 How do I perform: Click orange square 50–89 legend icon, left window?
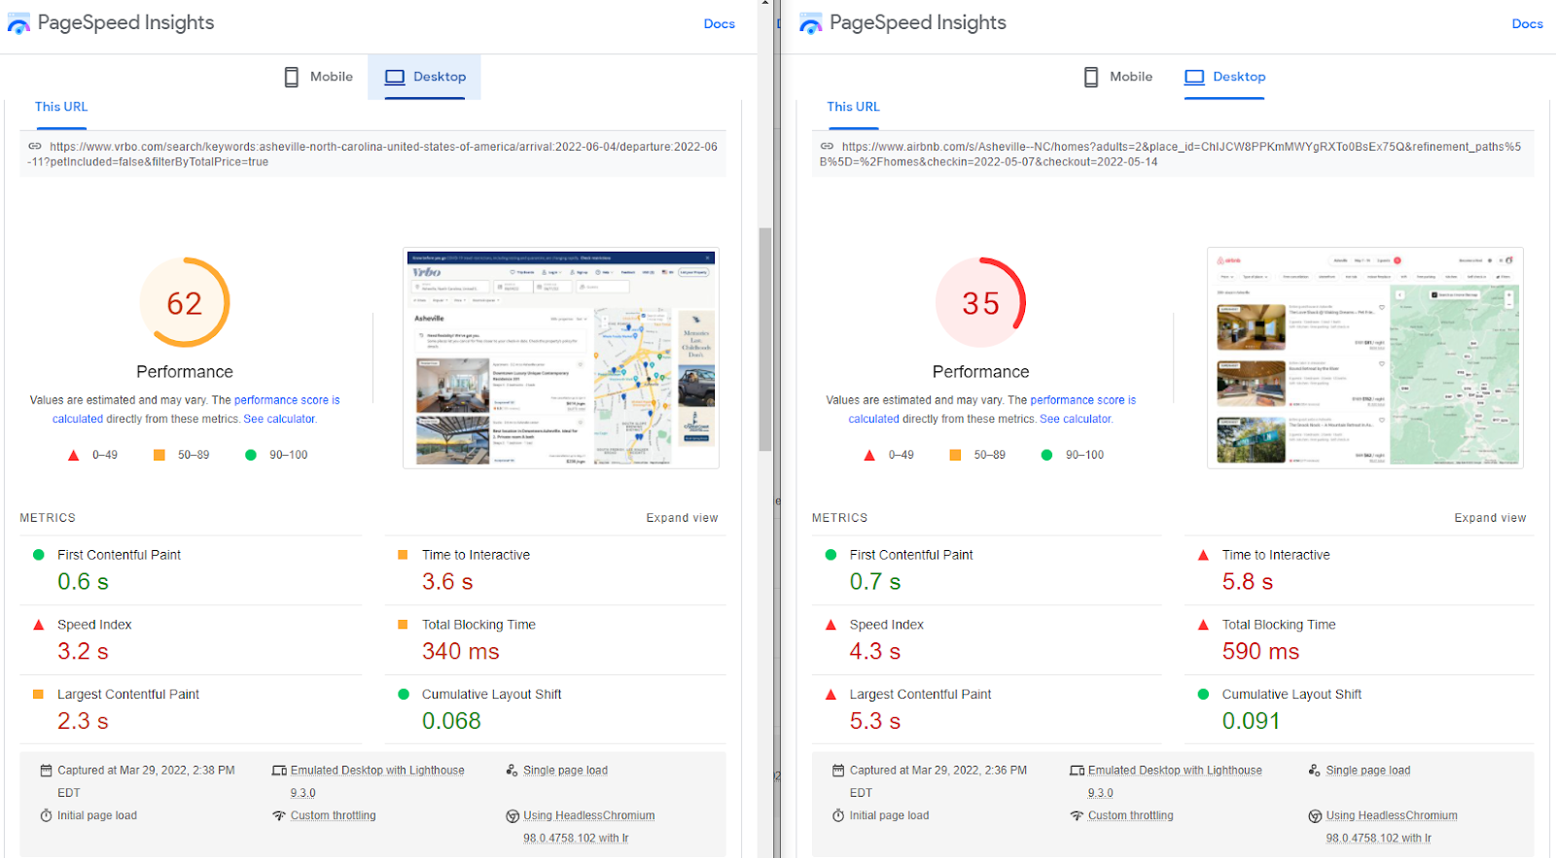tap(159, 455)
